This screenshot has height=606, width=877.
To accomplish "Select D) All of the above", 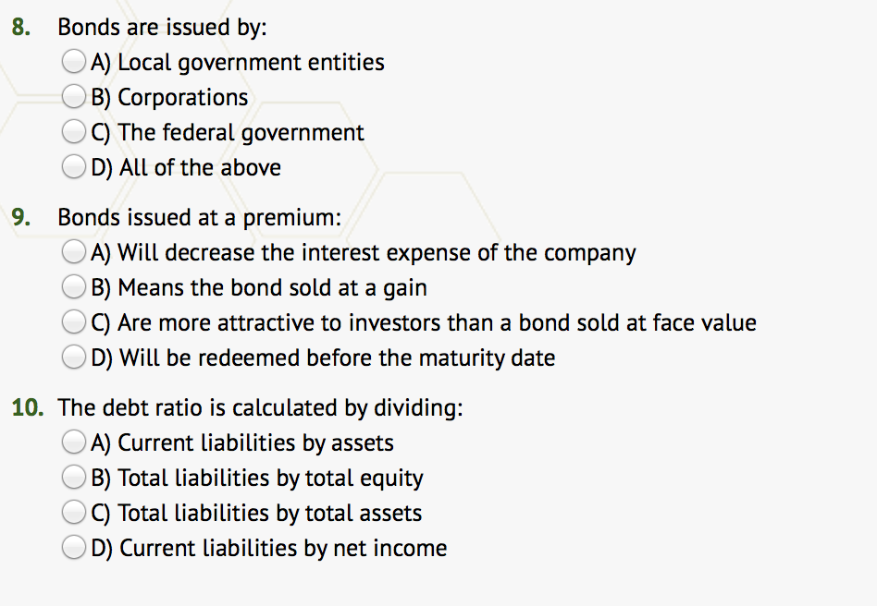I will pyautogui.click(x=74, y=167).
